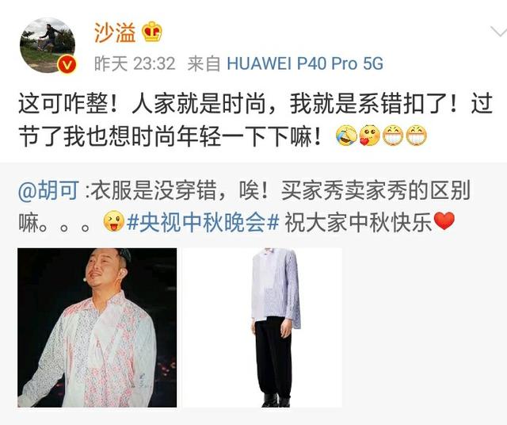
Task: Tap the last grinning teeth emoji
Action: (x=417, y=136)
